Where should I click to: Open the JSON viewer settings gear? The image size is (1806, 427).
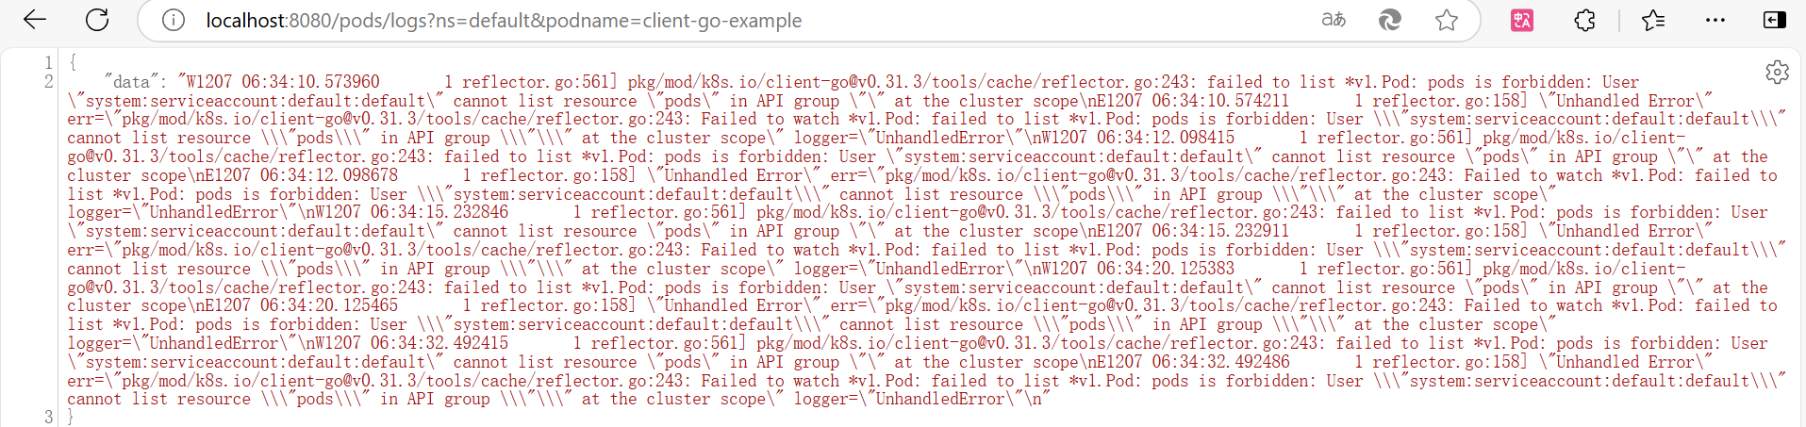pyautogui.click(x=1777, y=73)
